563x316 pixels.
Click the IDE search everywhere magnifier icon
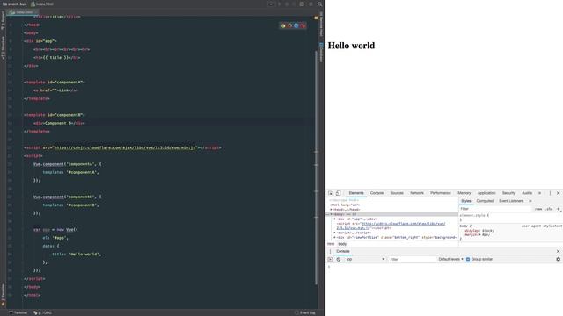319,4
